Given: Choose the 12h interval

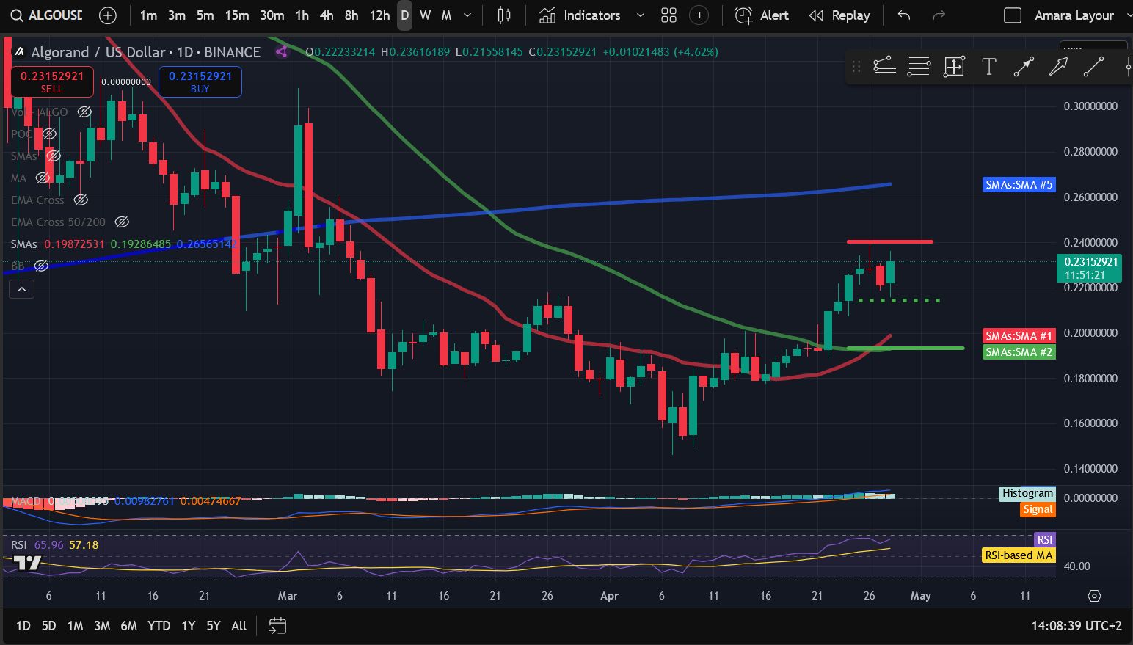Looking at the screenshot, I should [379, 15].
